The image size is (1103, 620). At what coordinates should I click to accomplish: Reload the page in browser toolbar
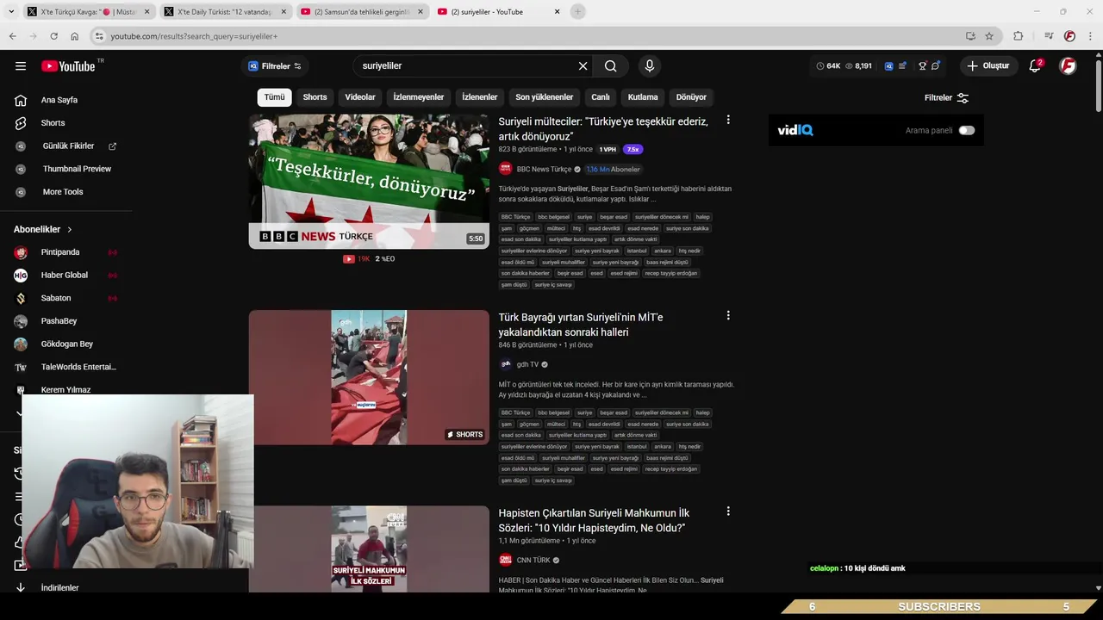[53, 36]
